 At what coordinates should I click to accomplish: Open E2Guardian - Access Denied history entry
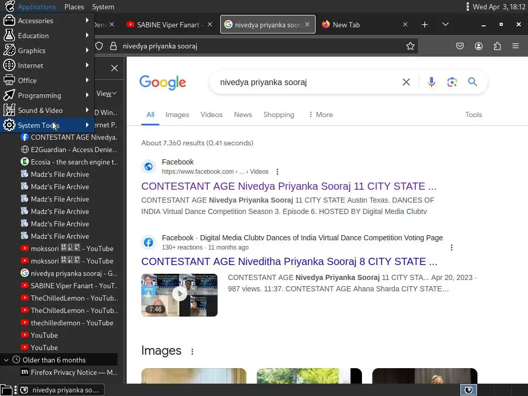[69, 150]
